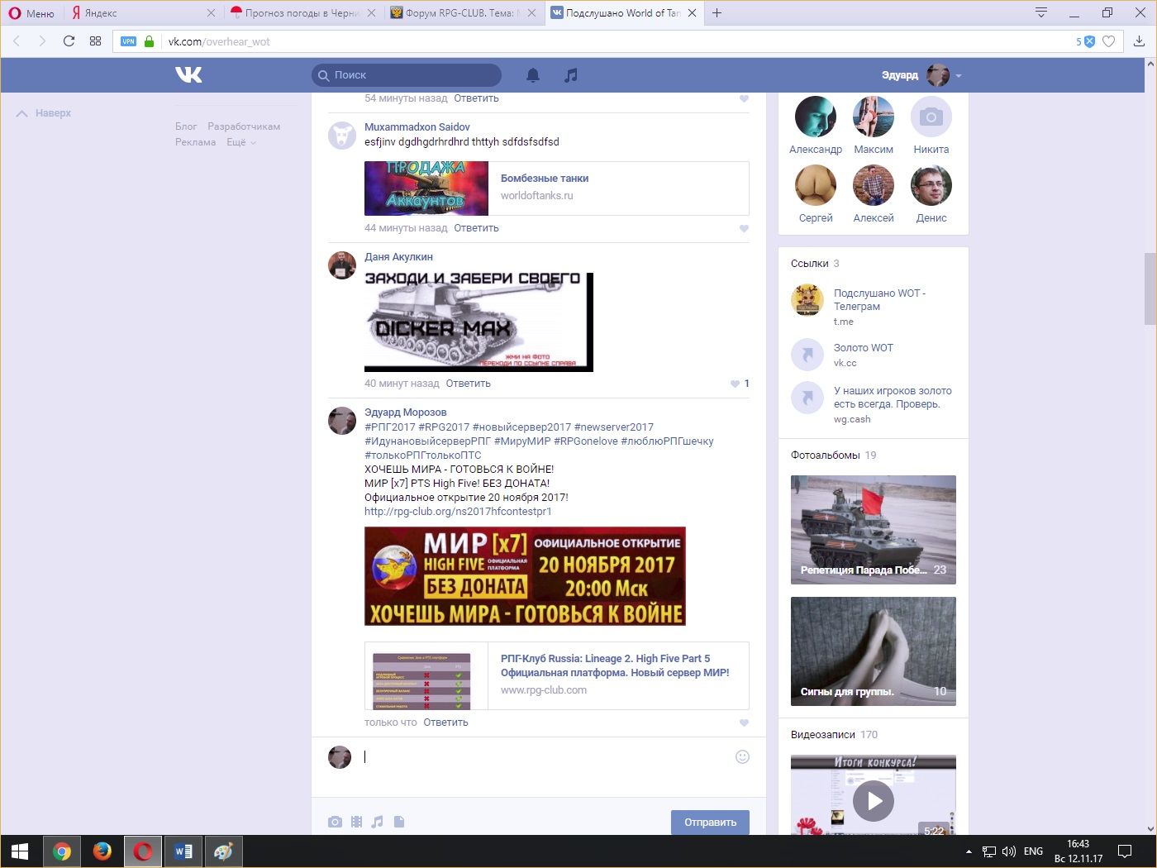Open Opera's tab list menu arrow
Viewport: 1157px width, 868px height.
[1041, 13]
